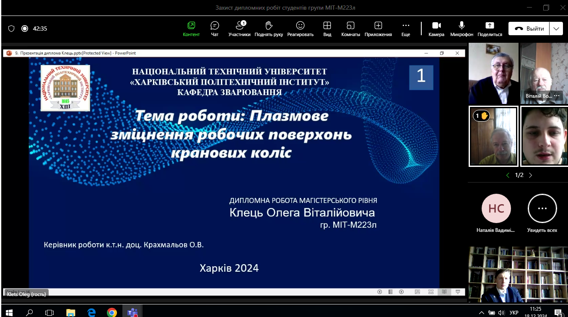Switch the УКР keyboard language

(514, 313)
